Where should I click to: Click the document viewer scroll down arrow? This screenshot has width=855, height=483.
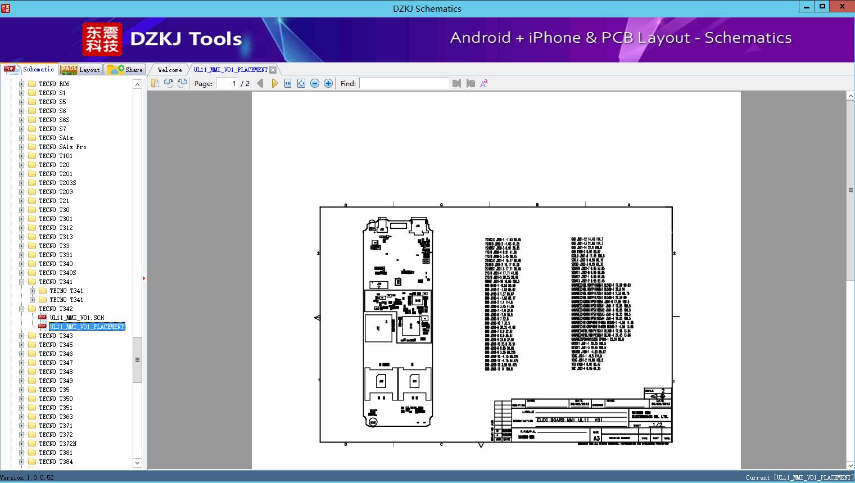tap(851, 464)
